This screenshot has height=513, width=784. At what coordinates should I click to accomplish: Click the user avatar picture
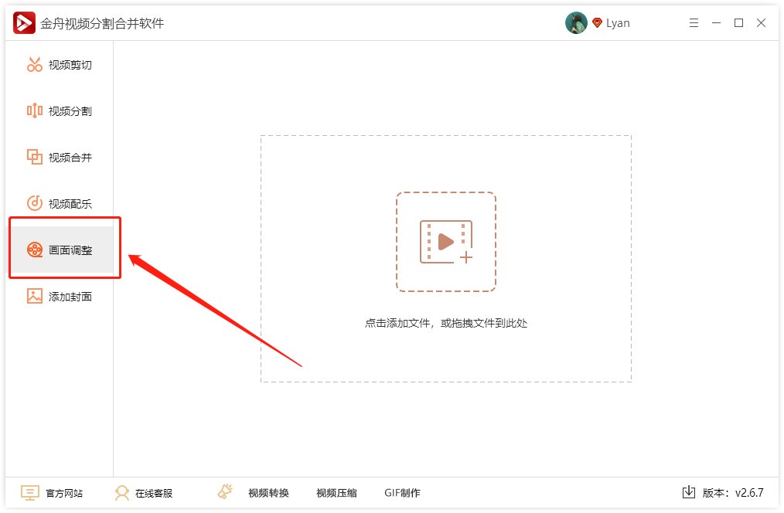pyautogui.click(x=576, y=22)
